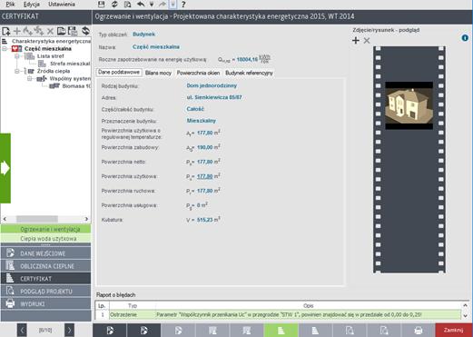Click the delete X icon in certificate toolbar

[50, 31]
